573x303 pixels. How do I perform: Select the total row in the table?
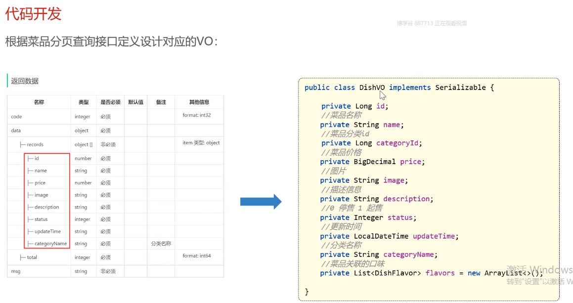click(x=32, y=257)
